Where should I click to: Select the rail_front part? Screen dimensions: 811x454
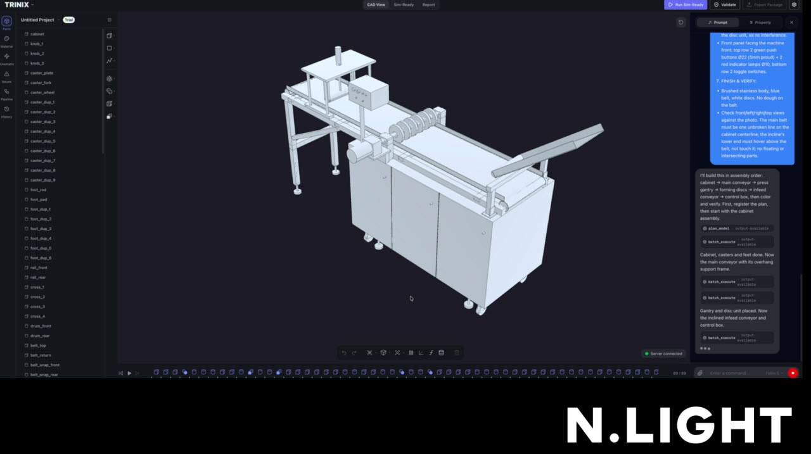coord(39,268)
